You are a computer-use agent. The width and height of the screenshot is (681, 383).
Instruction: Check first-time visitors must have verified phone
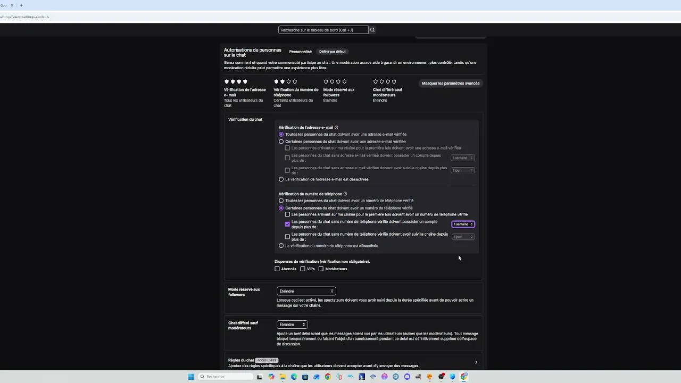click(x=287, y=214)
